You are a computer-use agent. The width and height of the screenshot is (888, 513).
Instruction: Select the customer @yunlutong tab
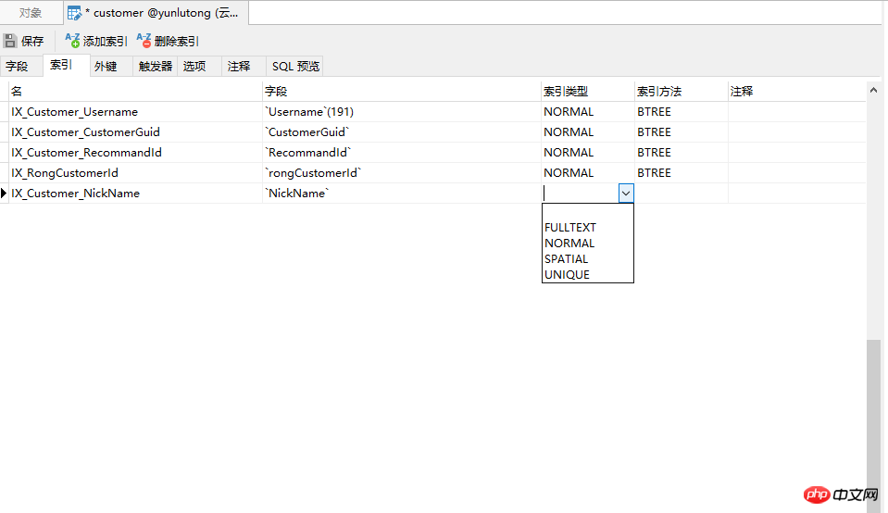tap(156, 12)
